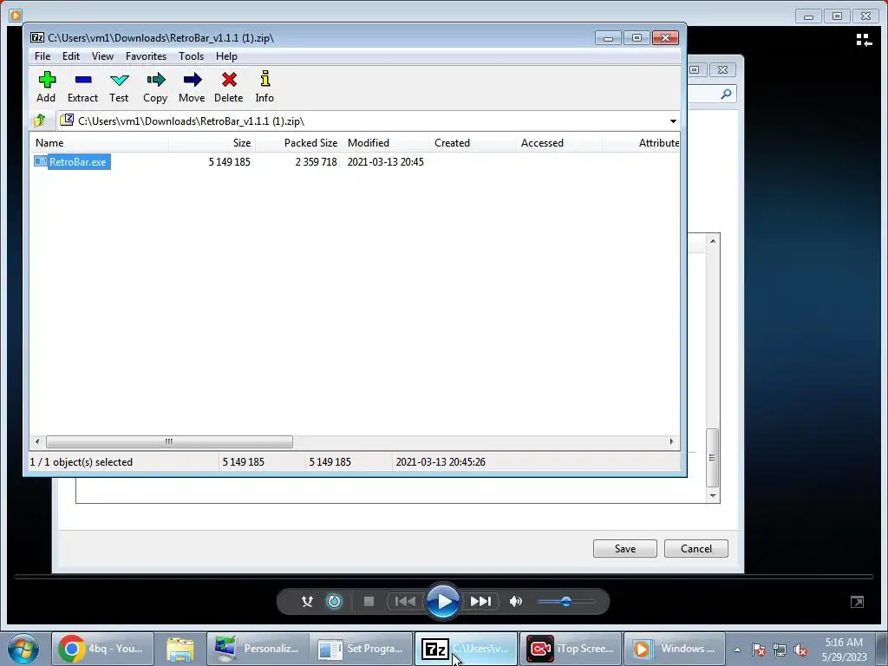This screenshot has width=888, height=666.
Task: Click the 2 359 718 packed size cell
Action: point(316,162)
